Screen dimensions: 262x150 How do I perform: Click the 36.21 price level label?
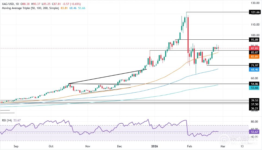click(255, 108)
